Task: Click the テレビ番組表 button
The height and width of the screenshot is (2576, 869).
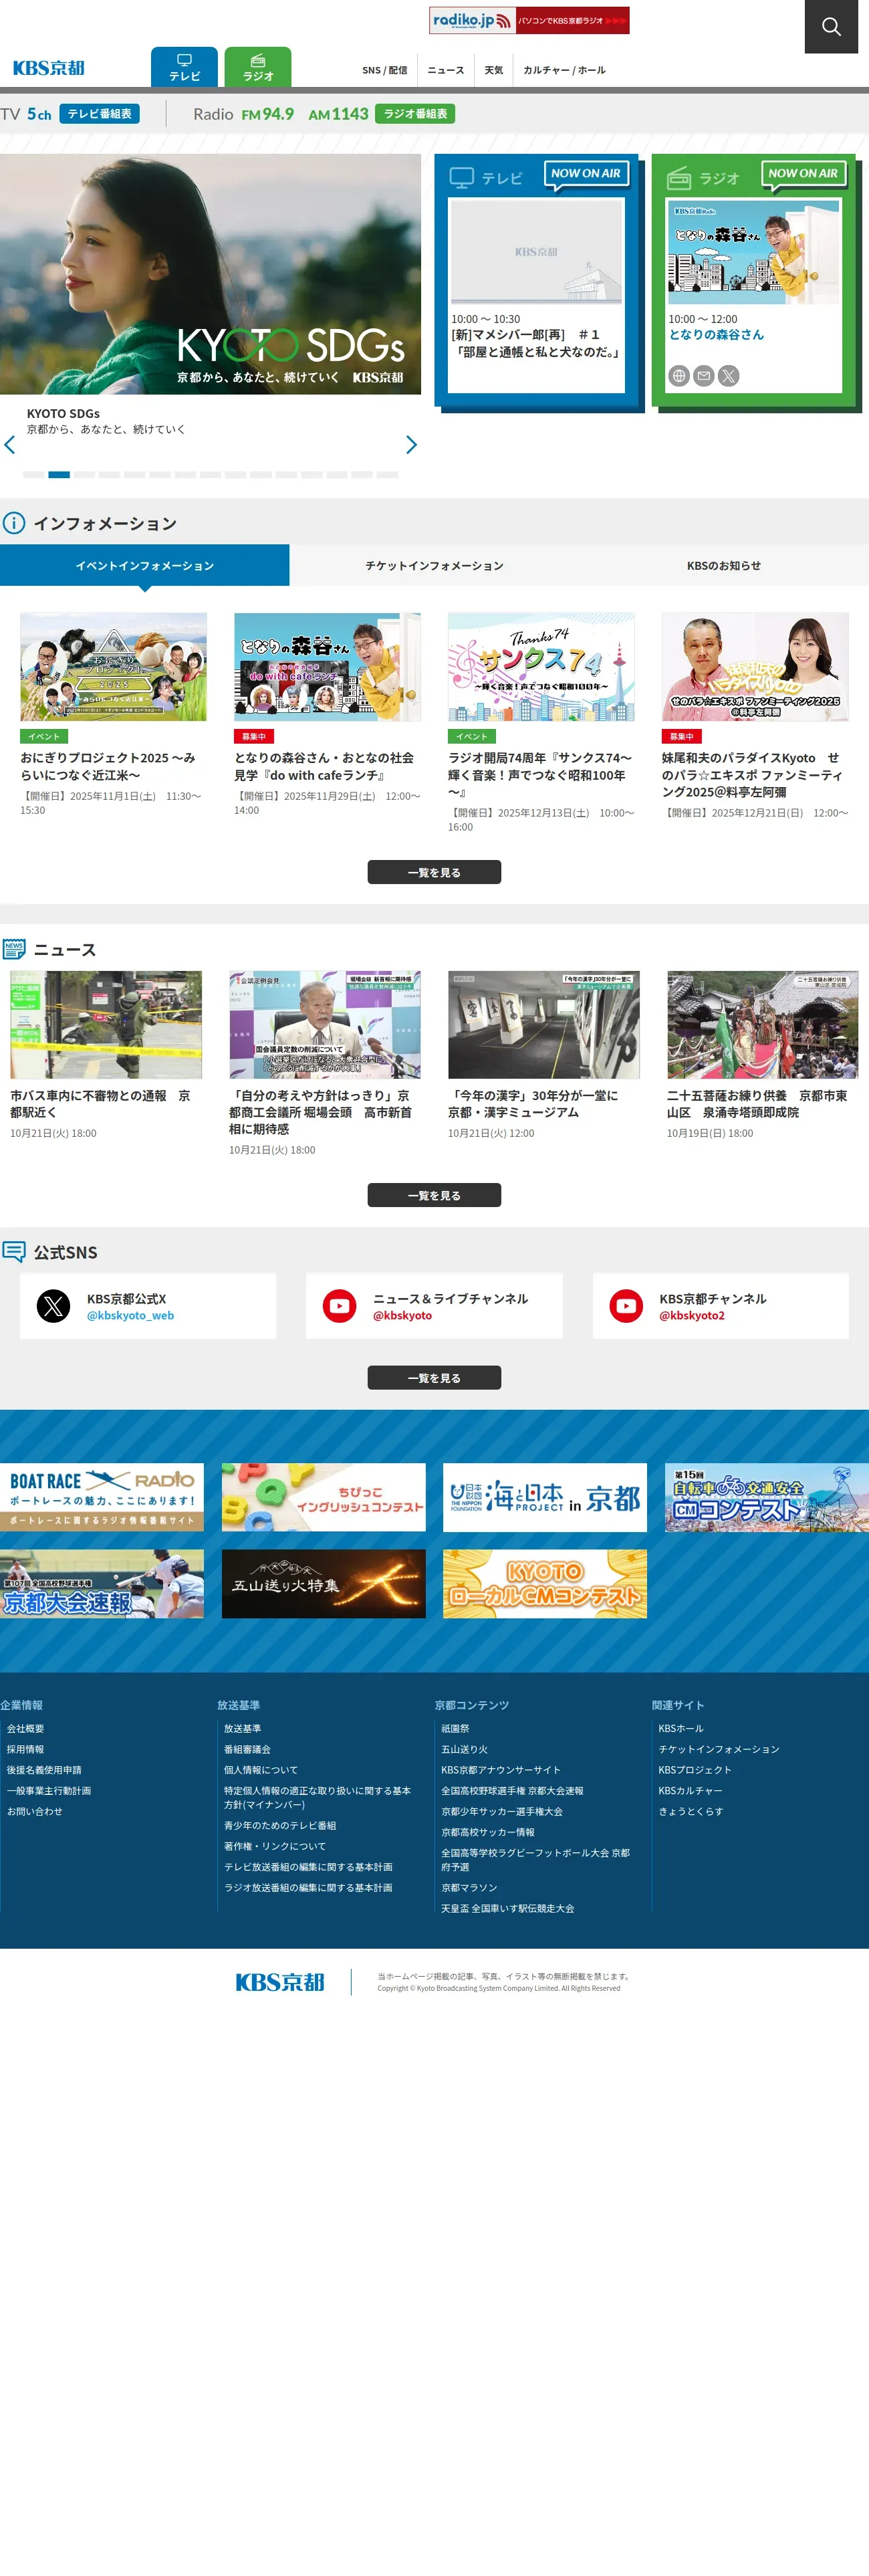Action: click(99, 114)
